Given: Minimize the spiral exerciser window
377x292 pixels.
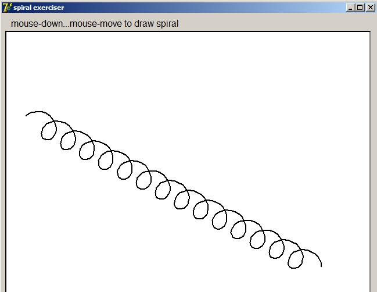Looking at the screenshot, I should tap(350, 8).
